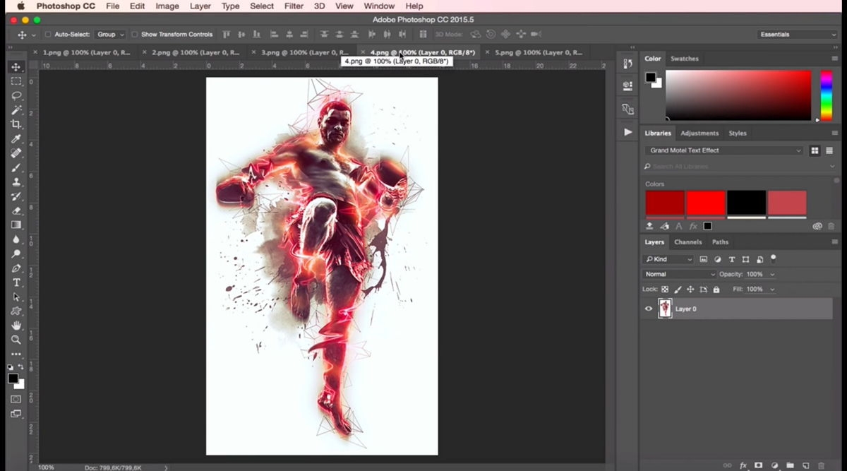Toggle Lock all padlock icon

716,290
